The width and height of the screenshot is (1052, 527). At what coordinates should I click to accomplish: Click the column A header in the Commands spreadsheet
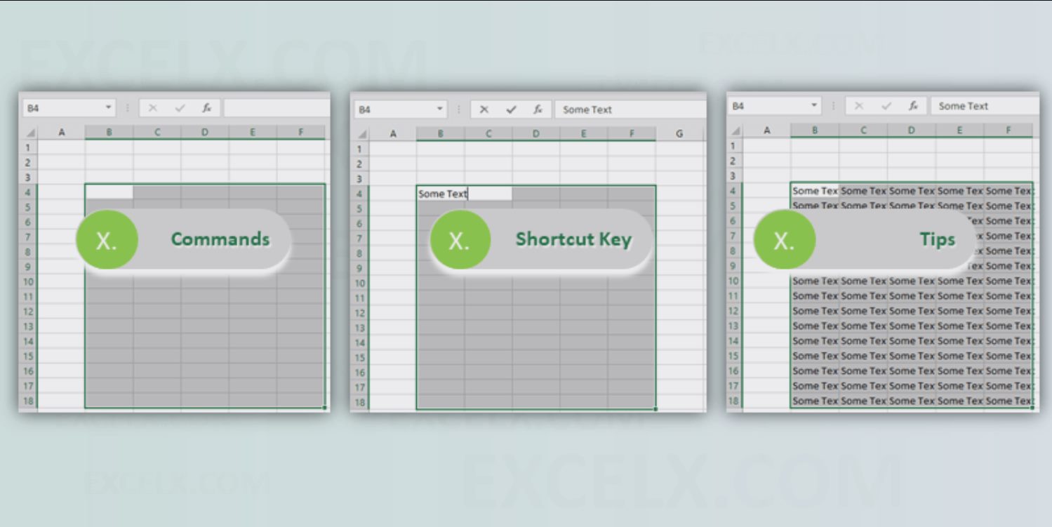(62, 132)
